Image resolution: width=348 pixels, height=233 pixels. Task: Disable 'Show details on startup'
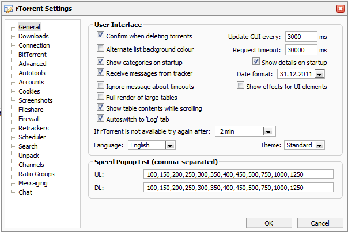point(256,62)
